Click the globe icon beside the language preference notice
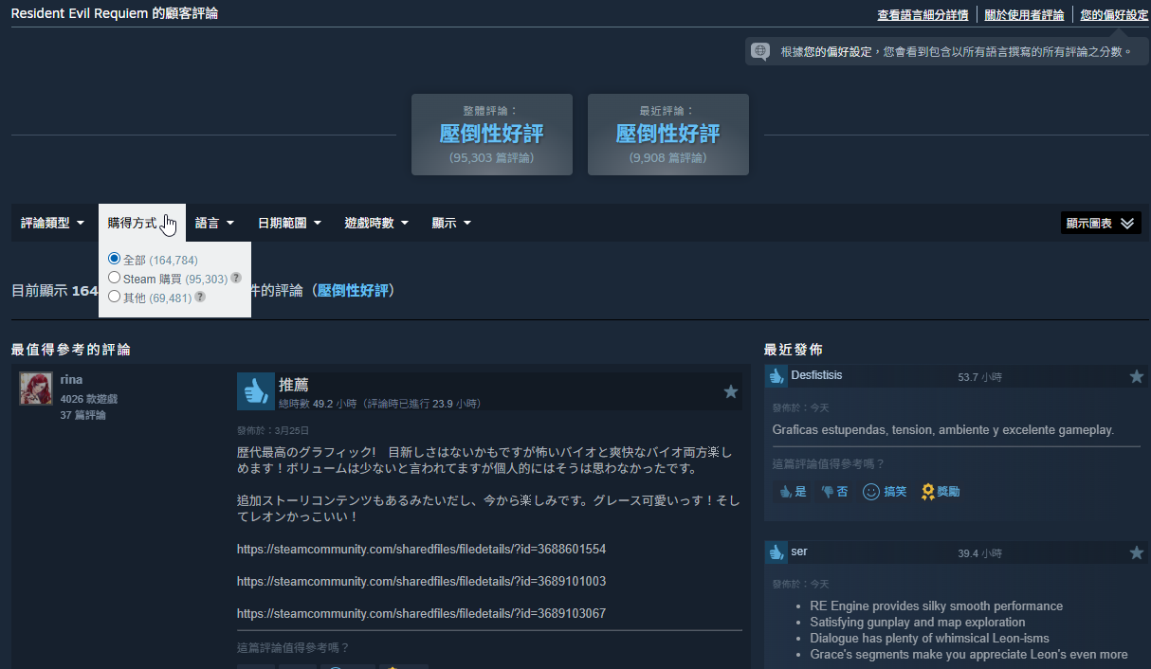This screenshot has width=1151, height=669. click(x=758, y=50)
